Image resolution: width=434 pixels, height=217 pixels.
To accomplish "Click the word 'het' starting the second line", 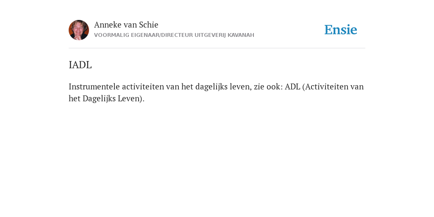I will [x=75, y=98].
